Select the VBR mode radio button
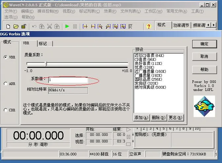Screen dimensions: 222x163 pyautogui.click(x=6, y=57)
